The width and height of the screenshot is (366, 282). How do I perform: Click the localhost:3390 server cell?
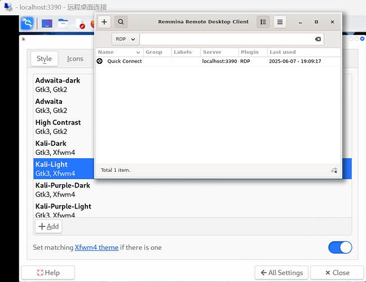click(219, 61)
